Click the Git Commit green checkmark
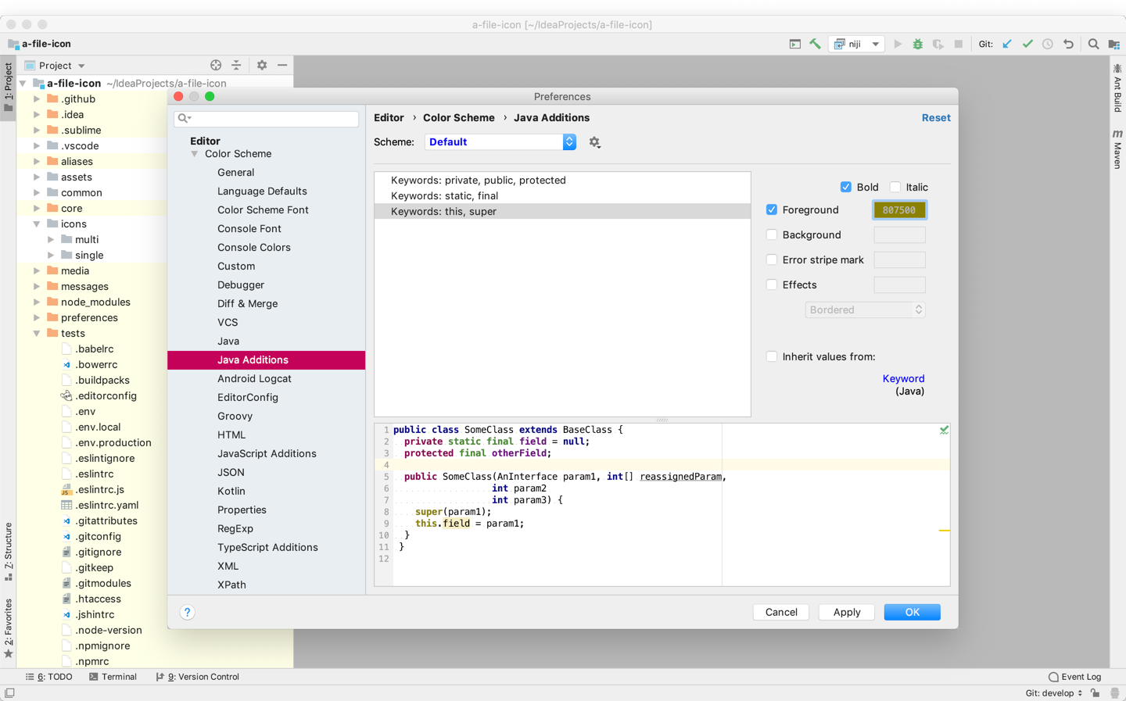The width and height of the screenshot is (1126, 701). tap(1027, 44)
